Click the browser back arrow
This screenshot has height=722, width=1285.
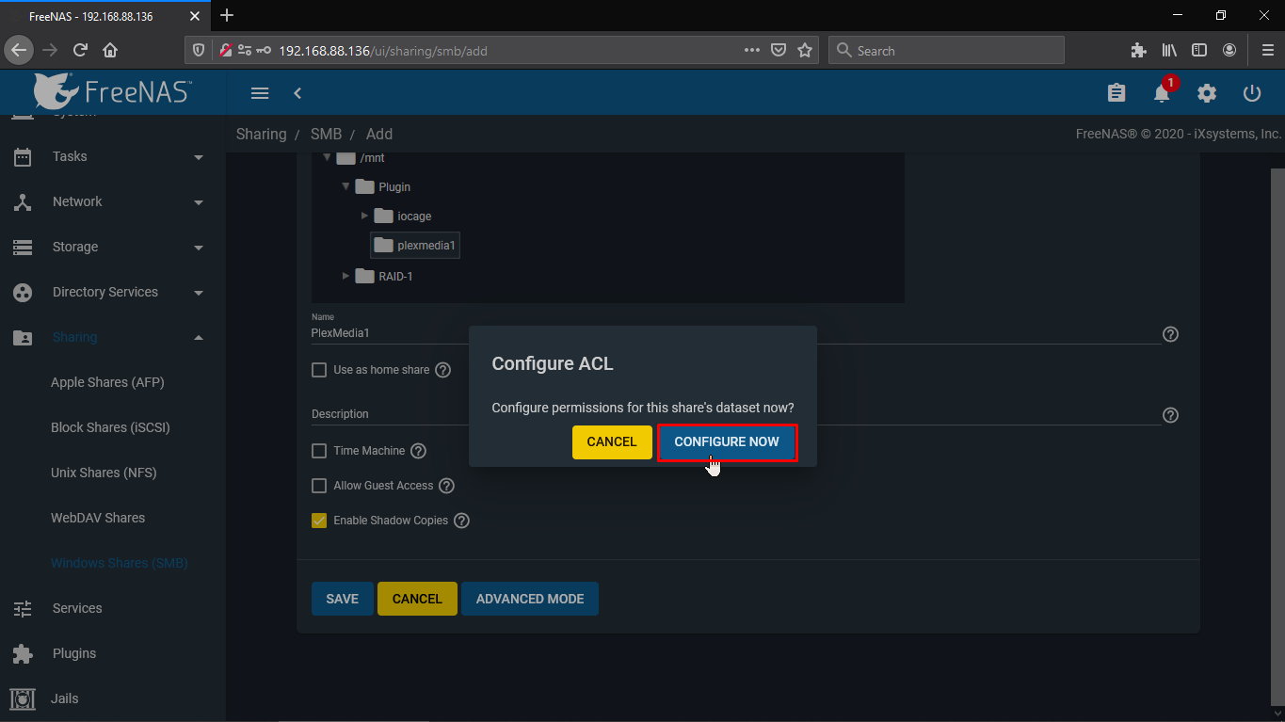[x=19, y=51]
